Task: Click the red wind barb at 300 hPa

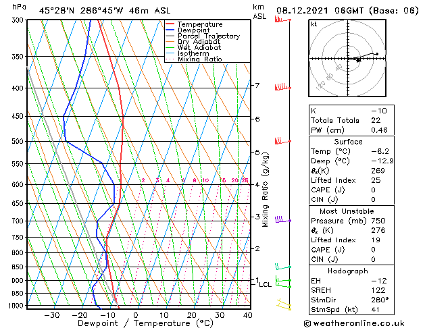Action: pyautogui.click(x=282, y=19)
